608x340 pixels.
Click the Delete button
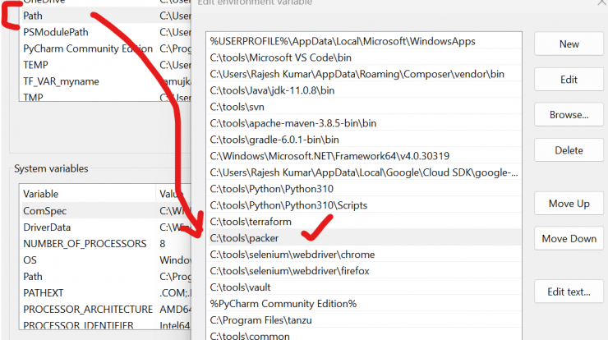569,150
